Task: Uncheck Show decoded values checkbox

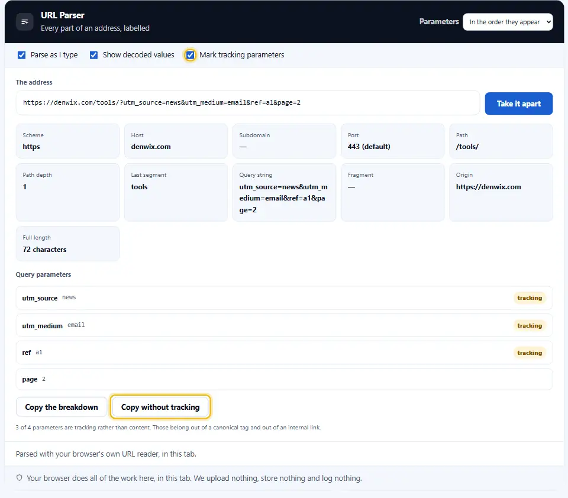Action: (94, 55)
